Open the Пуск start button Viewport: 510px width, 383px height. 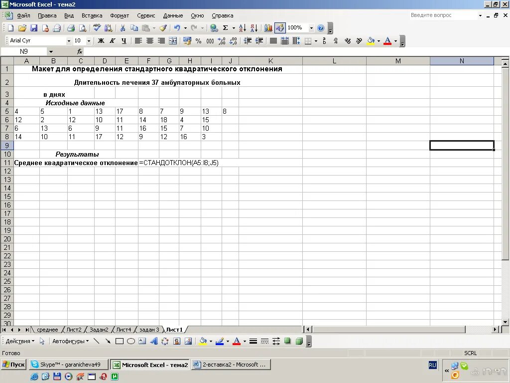(x=13, y=365)
